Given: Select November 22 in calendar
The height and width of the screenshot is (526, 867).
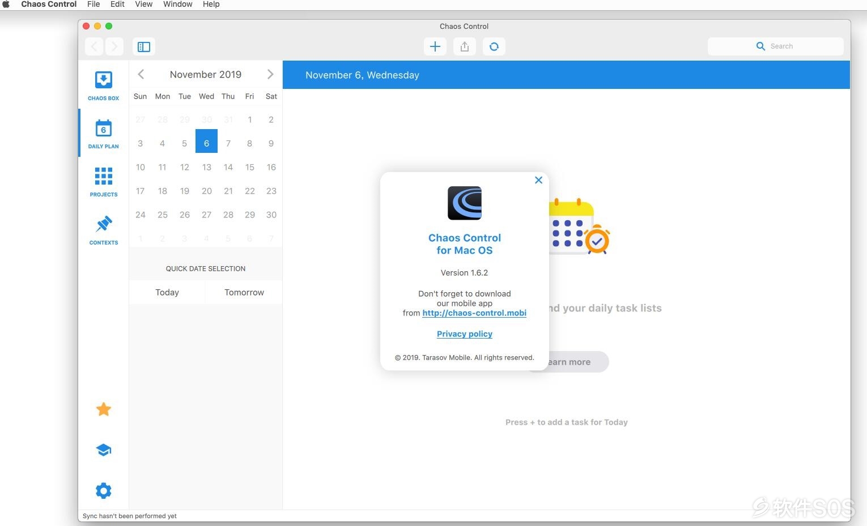Looking at the screenshot, I should pyautogui.click(x=250, y=191).
